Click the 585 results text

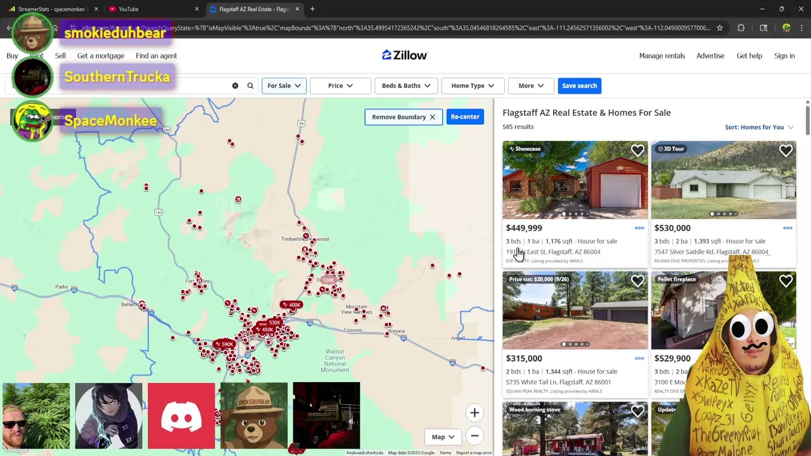tap(518, 127)
